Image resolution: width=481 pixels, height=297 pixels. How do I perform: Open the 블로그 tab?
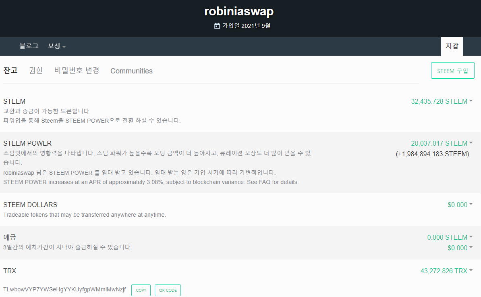click(x=29, y=46)
